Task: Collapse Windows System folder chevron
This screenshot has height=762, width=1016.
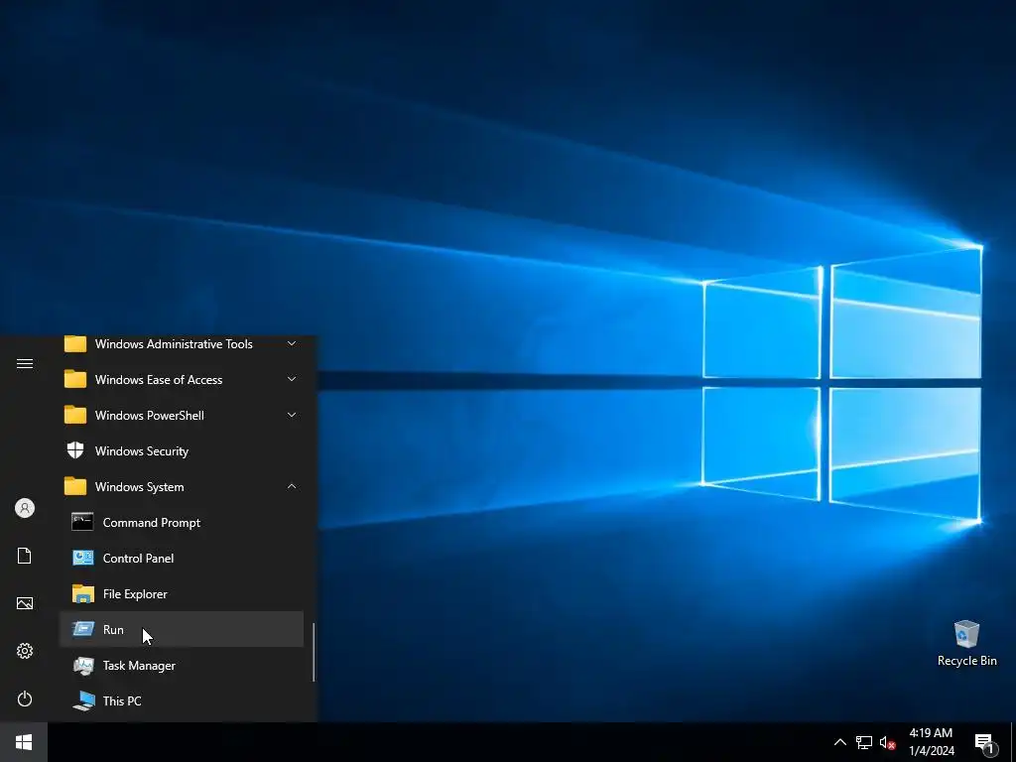Action: tap(292, 486)
